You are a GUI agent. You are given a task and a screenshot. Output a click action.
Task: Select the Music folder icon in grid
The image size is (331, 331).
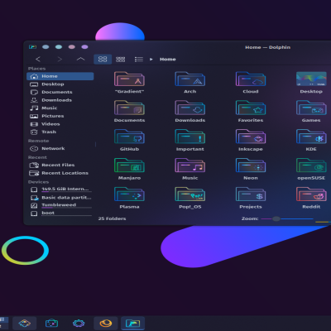(190, 165)
